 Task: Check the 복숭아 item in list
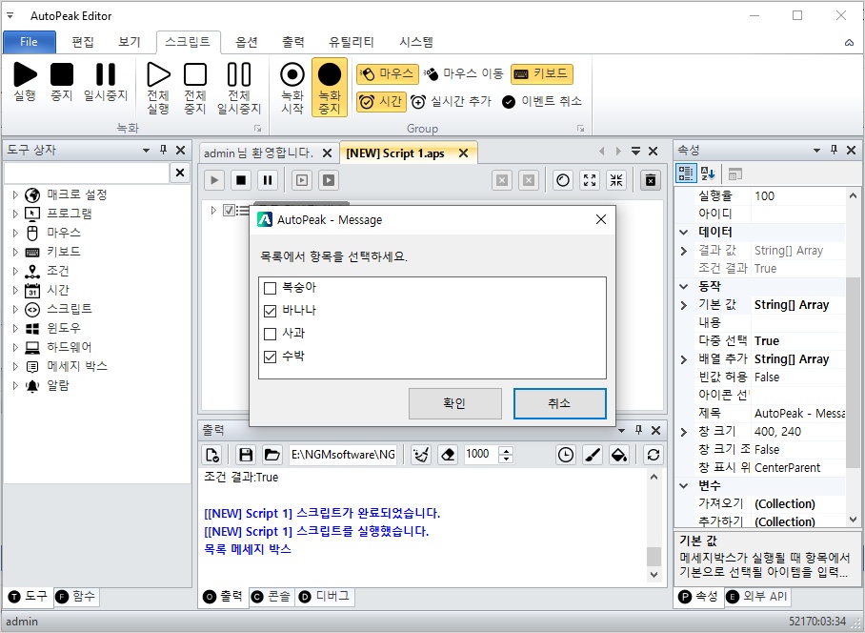[270, 288]
